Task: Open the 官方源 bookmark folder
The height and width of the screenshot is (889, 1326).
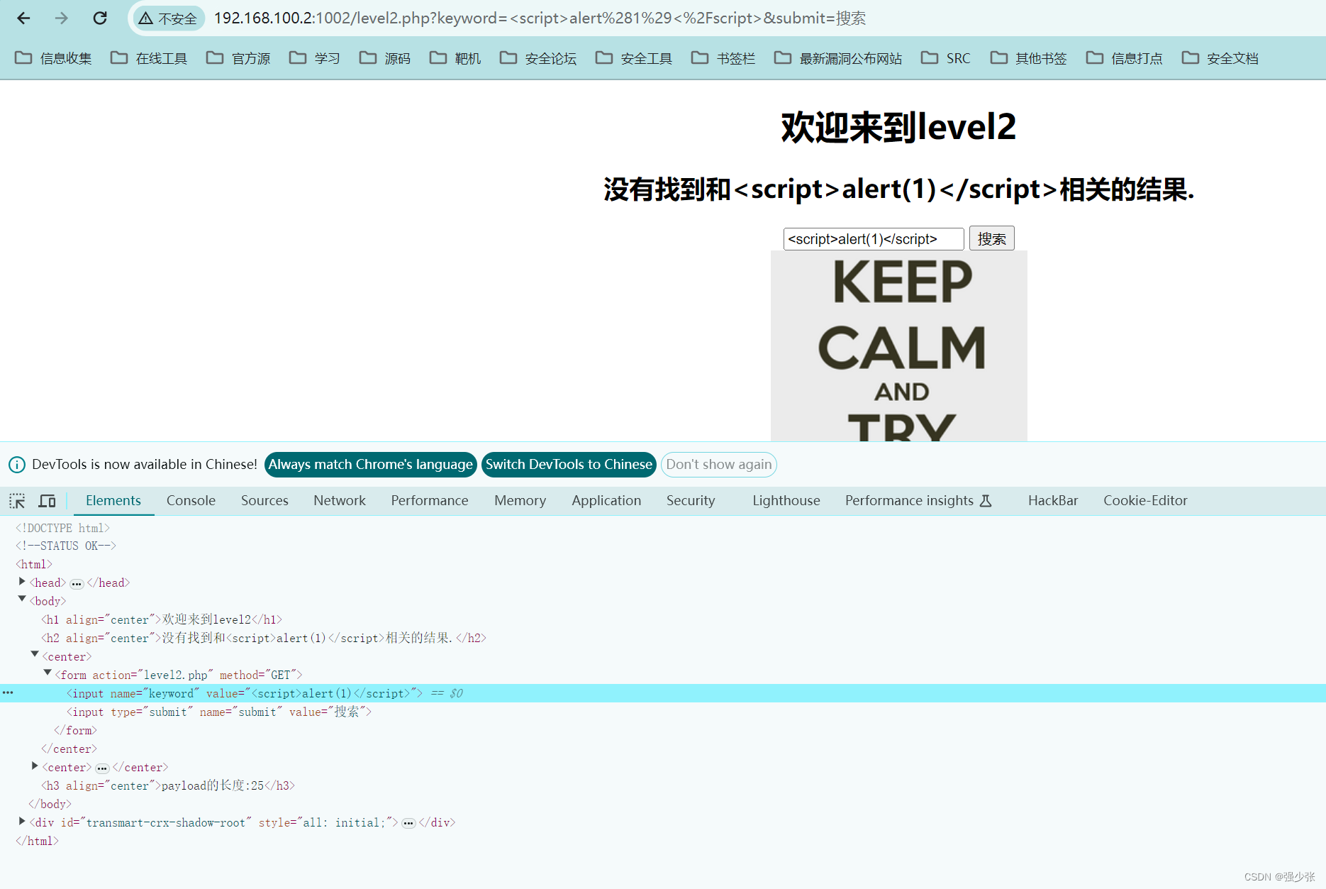Action: 238,58
